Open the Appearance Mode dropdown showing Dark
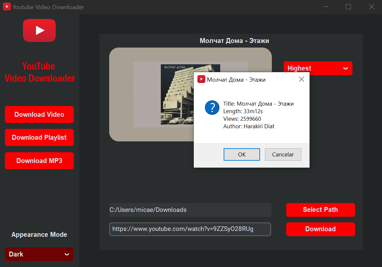This screenshot has height=267, width=382. click(x=39, y=254)
